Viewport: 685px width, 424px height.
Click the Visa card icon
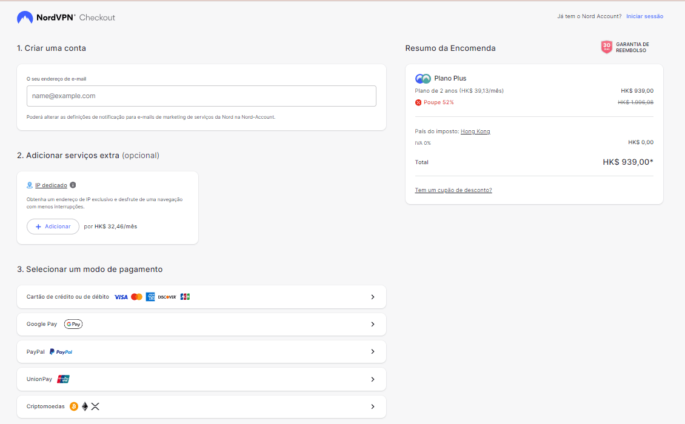121,297
